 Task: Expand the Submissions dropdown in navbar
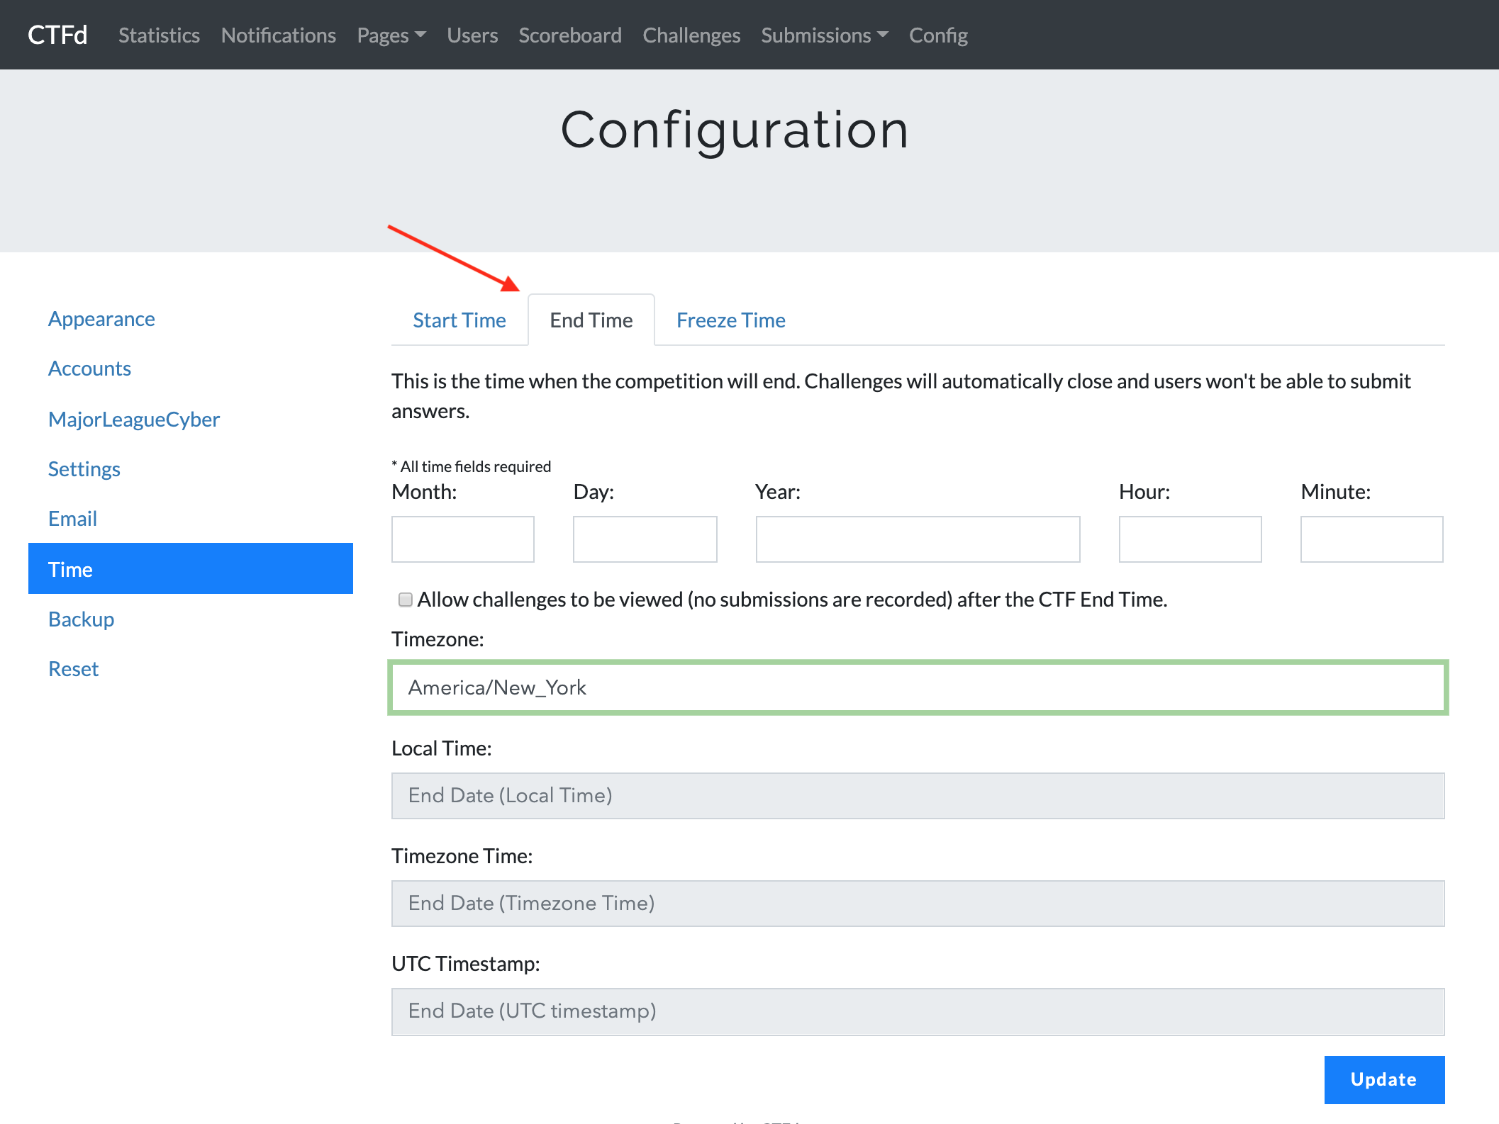point(824,35)
